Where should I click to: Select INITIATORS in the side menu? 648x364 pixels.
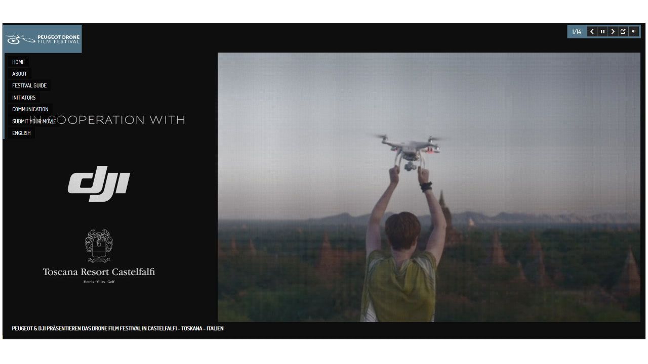[24, 98]
